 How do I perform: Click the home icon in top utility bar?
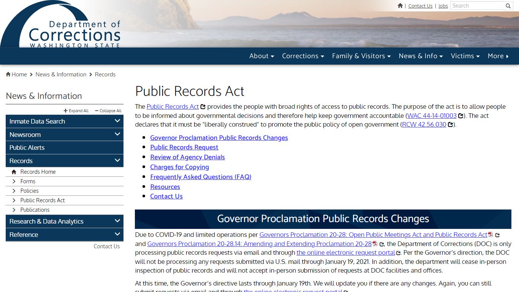point(400,6)
